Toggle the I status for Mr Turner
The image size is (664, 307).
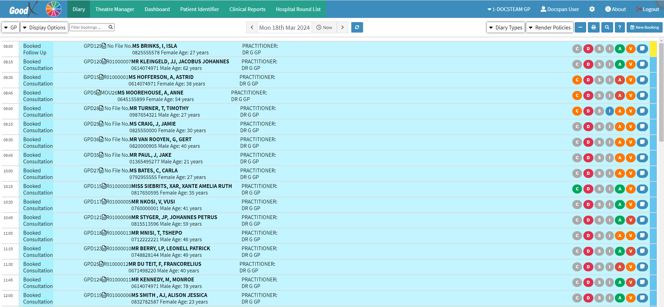click(x=609, y=111)
